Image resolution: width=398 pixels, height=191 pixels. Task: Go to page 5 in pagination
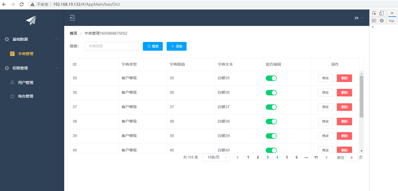(x=287, y=157)
